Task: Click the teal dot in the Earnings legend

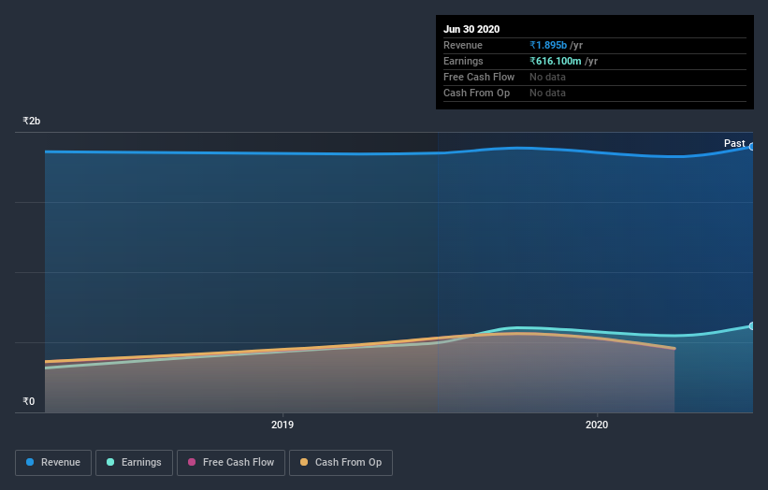Action: [110, 462]
